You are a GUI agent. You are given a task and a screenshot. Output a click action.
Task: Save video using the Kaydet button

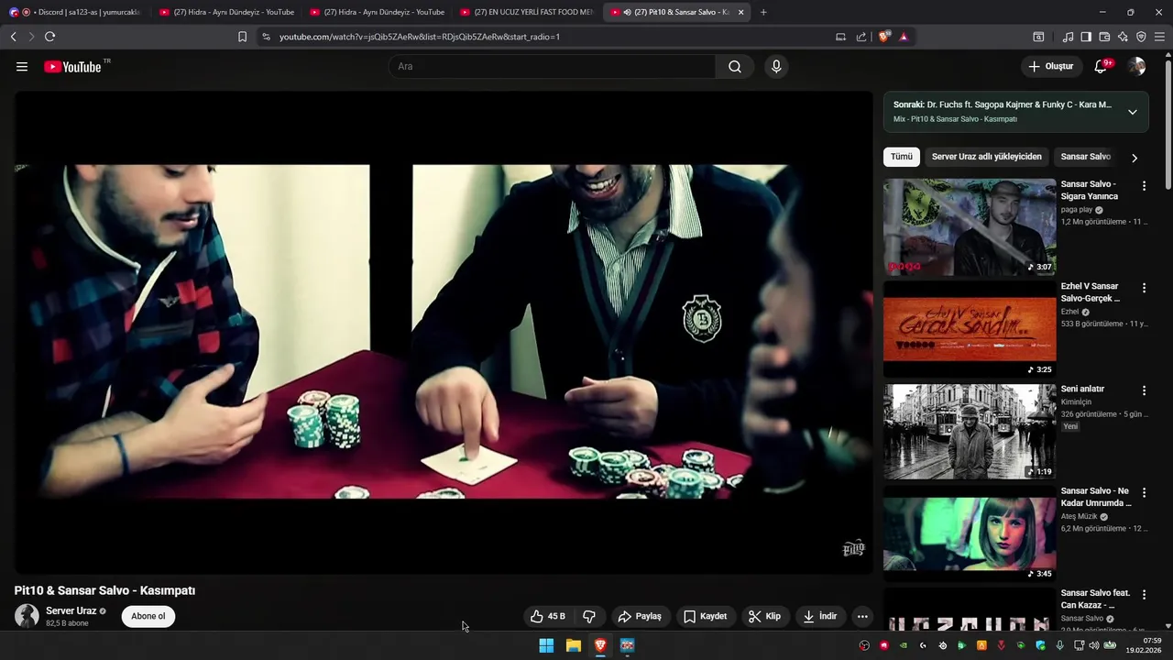pos(706,616)
